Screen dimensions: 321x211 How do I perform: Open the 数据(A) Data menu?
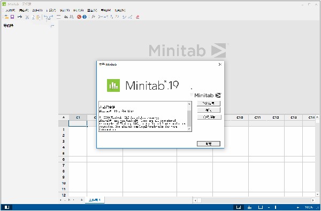point(37,10)
